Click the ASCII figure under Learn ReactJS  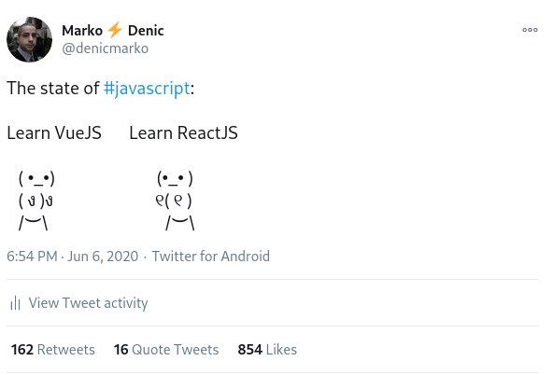[175, 201]
